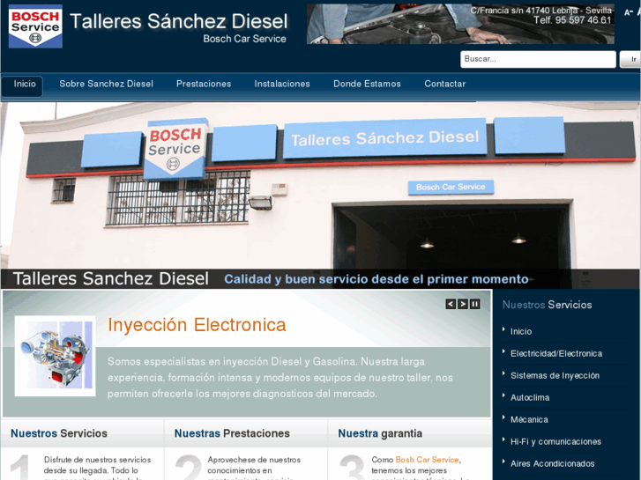Open the Inicio menu tab
This screenshot has width=641, height=480.
(x=22, y=86)
